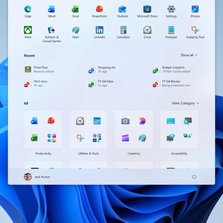Open the Edge browser app
Image resolution: width=223 pixels, height=223 pixels.
28,11
